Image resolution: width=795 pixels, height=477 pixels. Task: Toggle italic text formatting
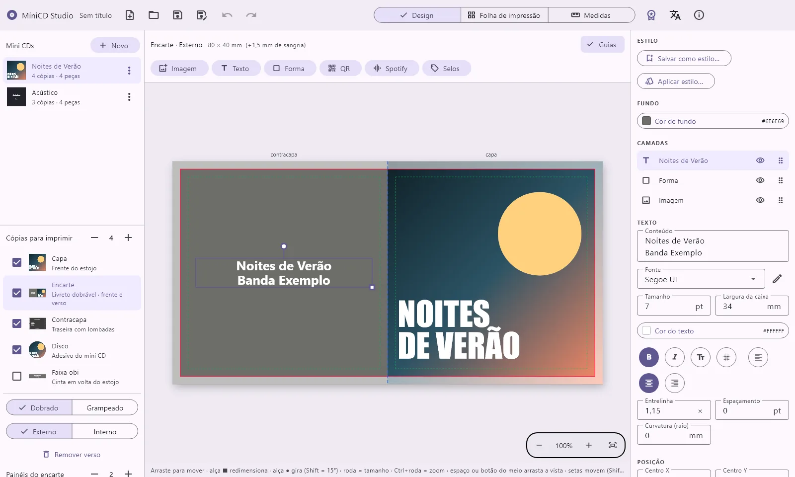[675, 357]
